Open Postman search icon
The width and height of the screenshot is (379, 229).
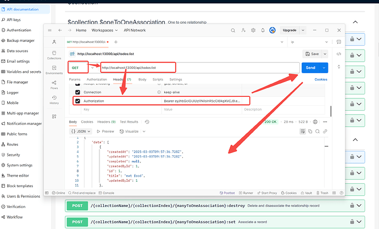pos(233,30)
